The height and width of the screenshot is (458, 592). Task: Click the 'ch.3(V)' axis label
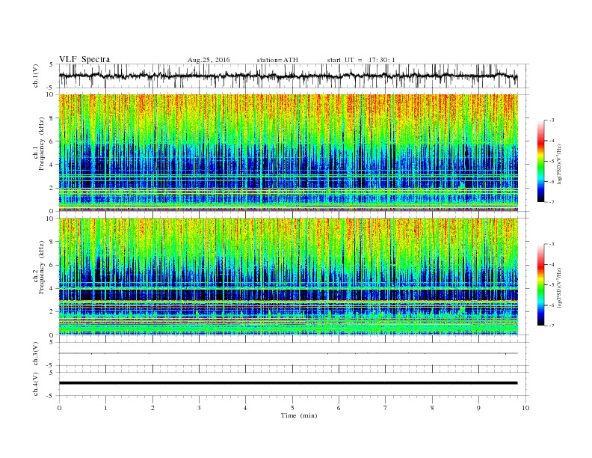(x=36, y=354)
